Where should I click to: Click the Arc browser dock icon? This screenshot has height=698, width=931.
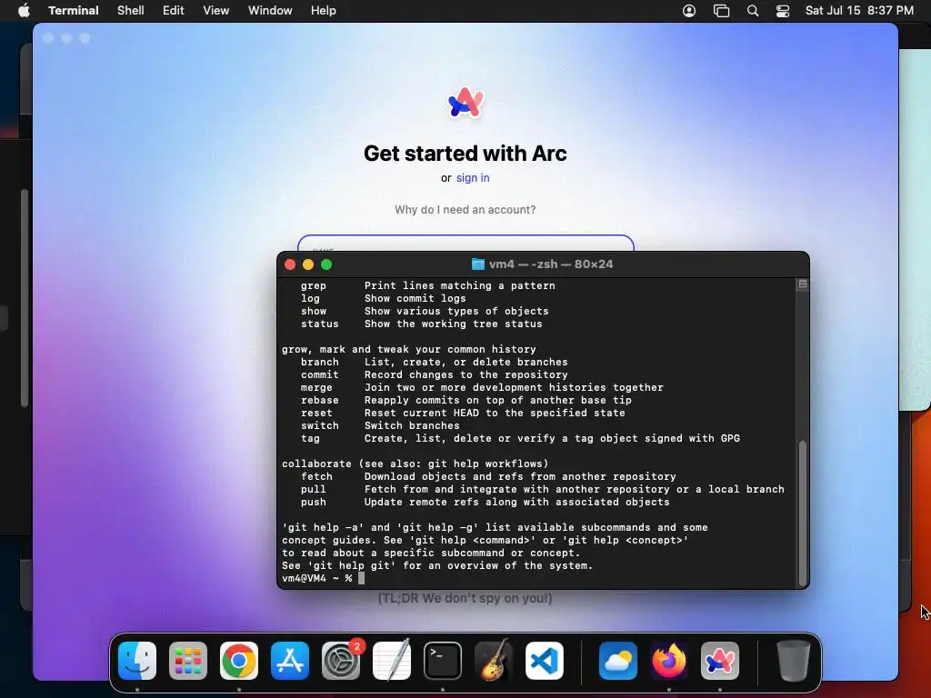(x=720, y=661)
